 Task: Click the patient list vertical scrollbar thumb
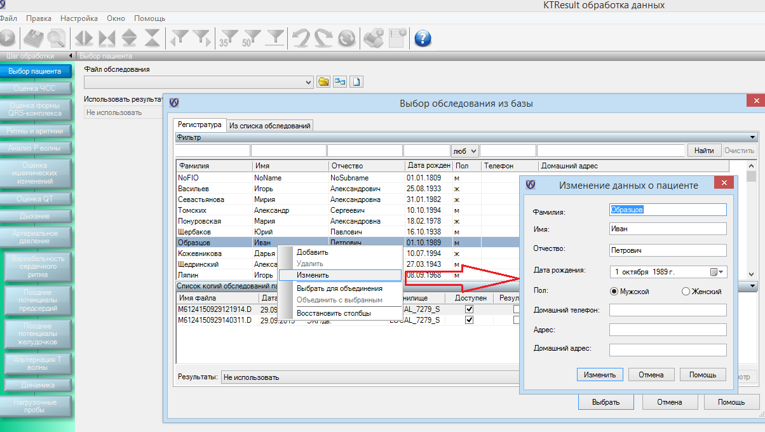[x=752, y=176]
